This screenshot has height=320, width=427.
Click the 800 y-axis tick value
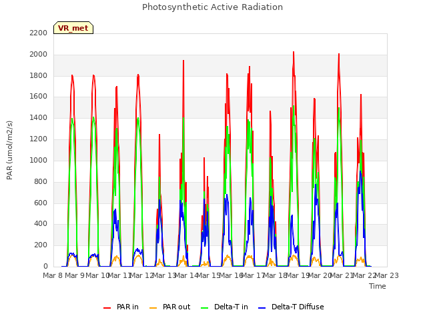(x=41, y=181)
